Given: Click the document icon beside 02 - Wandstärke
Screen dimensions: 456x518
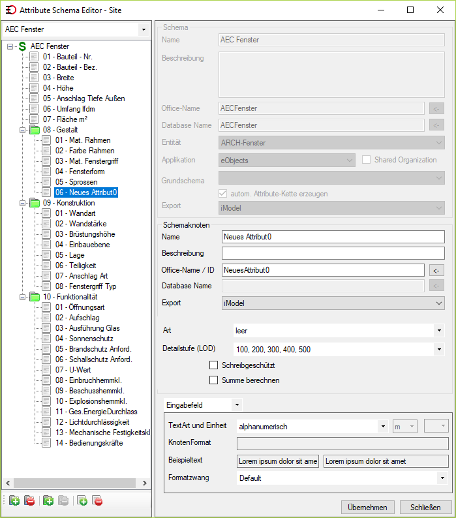Looking at the screenshot, I should pyautogui.click(x=46, y=224).
